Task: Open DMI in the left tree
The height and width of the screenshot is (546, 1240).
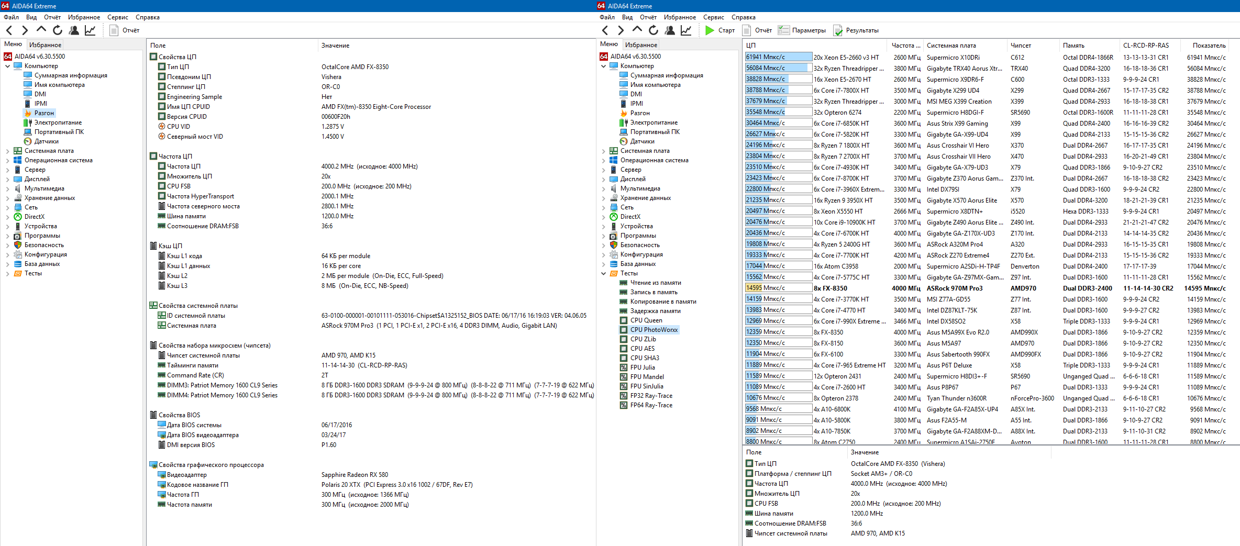Action: (35, 94)
